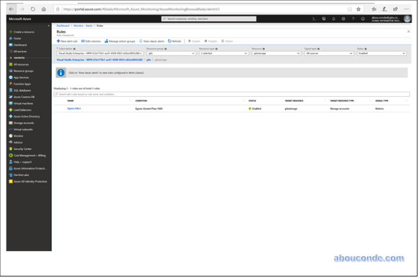The width and height of the screenshot is (419, 277).
Task: Open the Signal type dropdown
Action: (x=328, y=53)
